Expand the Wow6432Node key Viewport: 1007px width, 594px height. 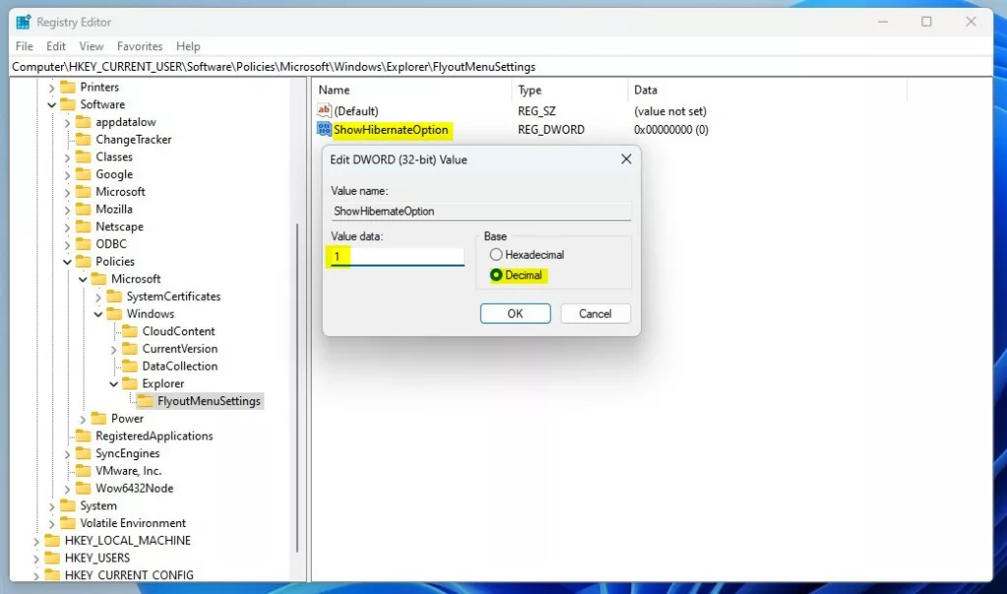(x=67, y=488)
